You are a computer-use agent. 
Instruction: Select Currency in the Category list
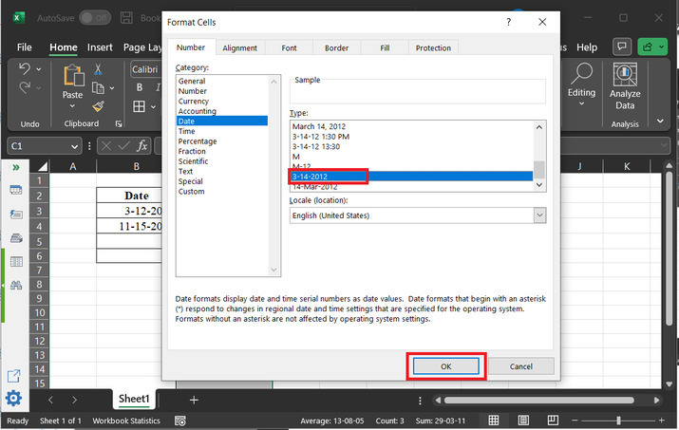point(194,101)
